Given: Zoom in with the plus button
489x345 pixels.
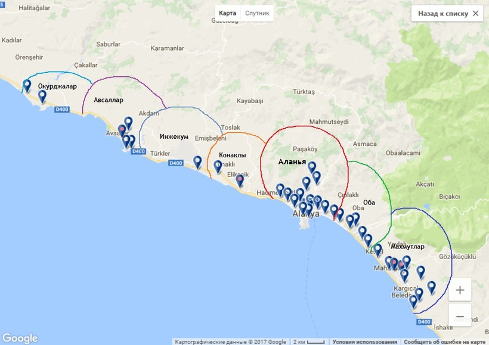Looking at the screenshot, I should click(460, 290).
